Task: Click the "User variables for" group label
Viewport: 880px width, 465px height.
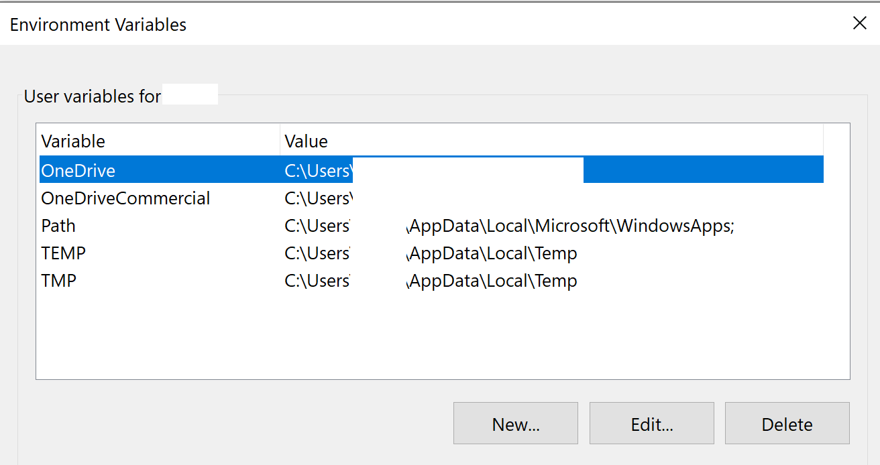Action: [x=93, y=96]
